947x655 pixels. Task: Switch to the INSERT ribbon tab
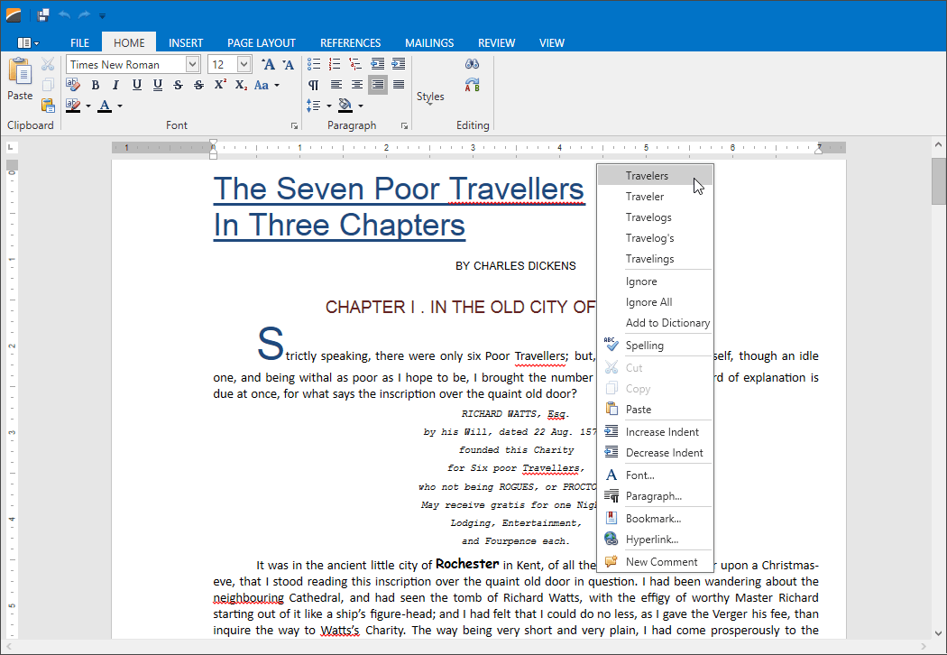[x=186, y=42]
